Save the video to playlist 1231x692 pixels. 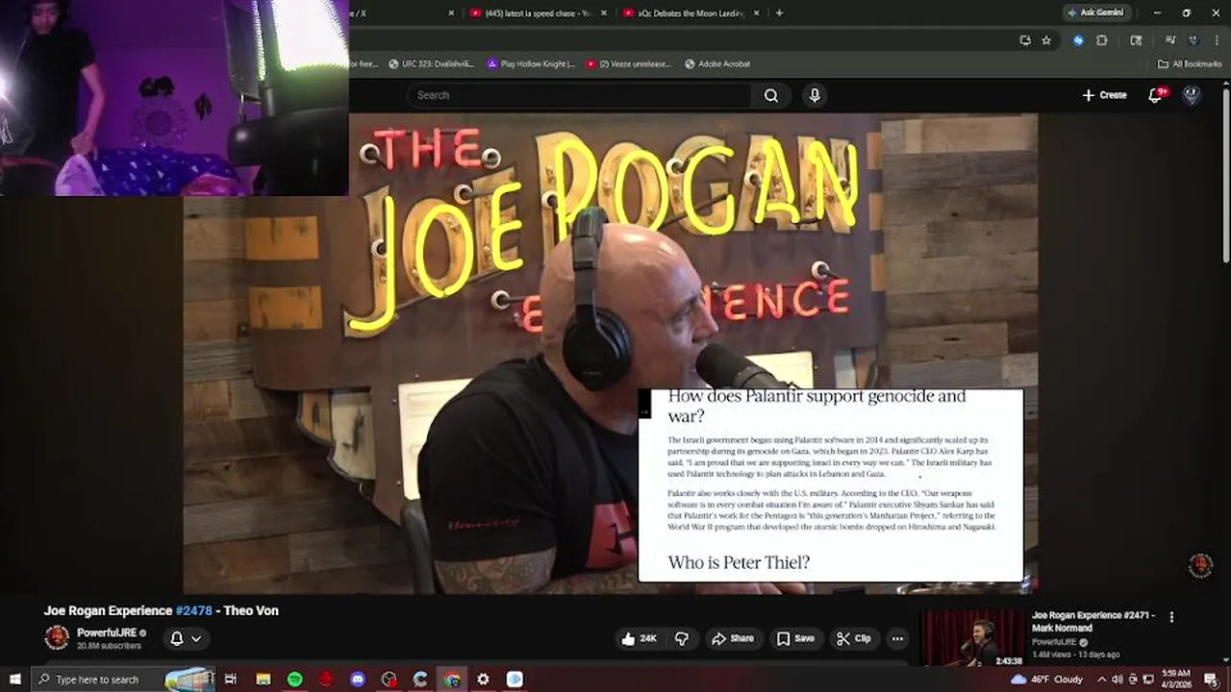pos(795,638)
